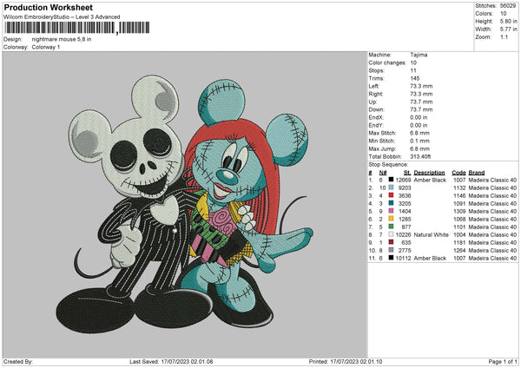Pick the red swatch beside 3636 stitches

(x=391, y=195)
